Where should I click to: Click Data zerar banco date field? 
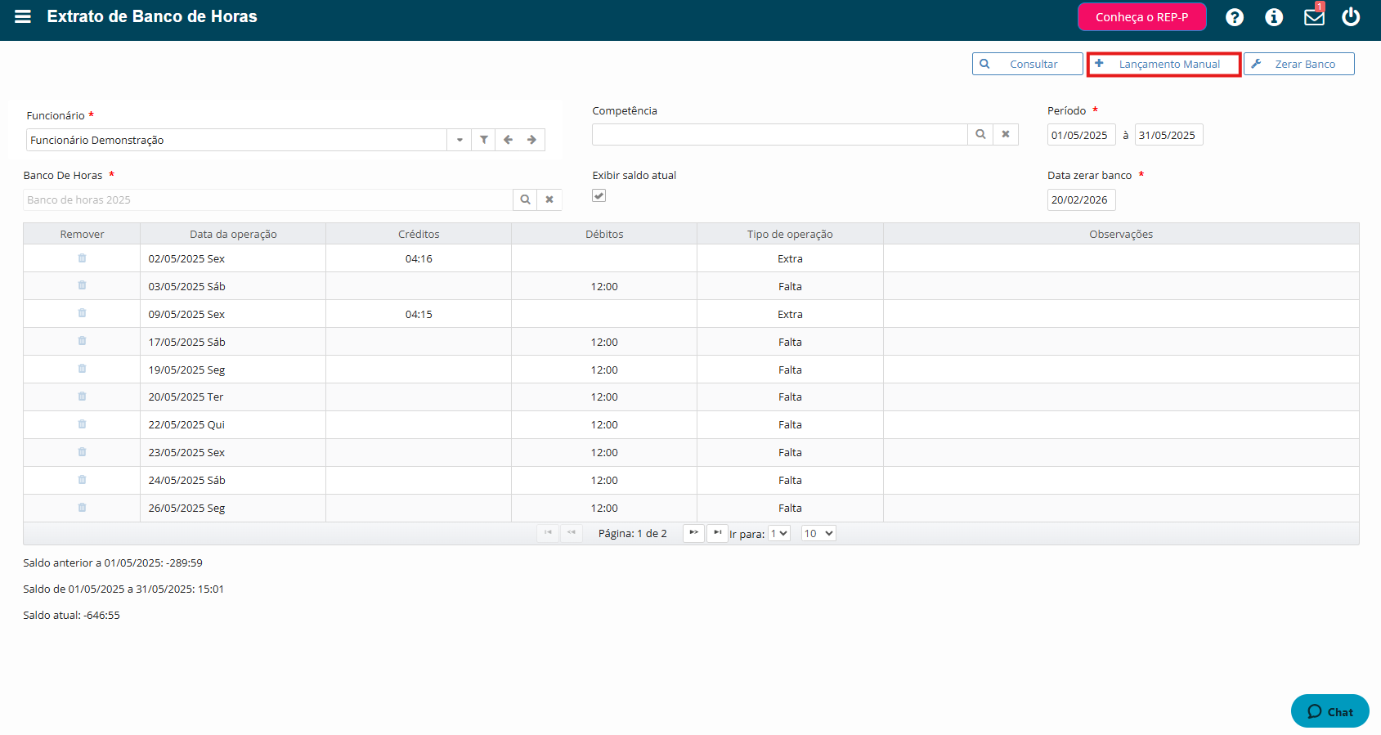click(1081, 199)
